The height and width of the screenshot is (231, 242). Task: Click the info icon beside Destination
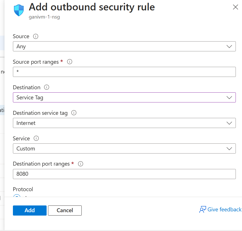pos(46,87)
